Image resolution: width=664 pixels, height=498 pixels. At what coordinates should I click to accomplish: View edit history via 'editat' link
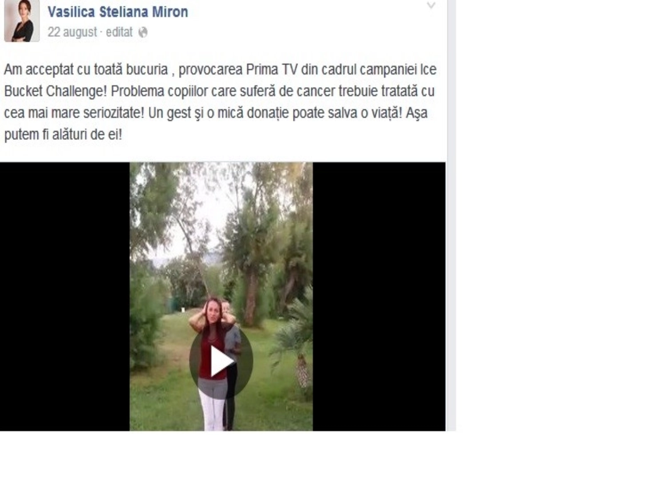tap(119, 32)
